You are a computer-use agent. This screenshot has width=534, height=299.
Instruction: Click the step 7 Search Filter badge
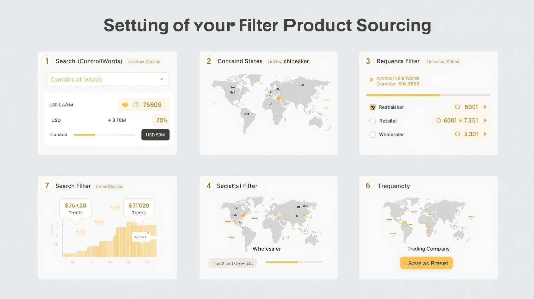click(47, 186)
